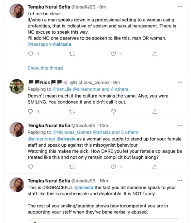Reply to the top 'Let me be clear' tweet
191x223 pixels.
click(x=31, y=54)
